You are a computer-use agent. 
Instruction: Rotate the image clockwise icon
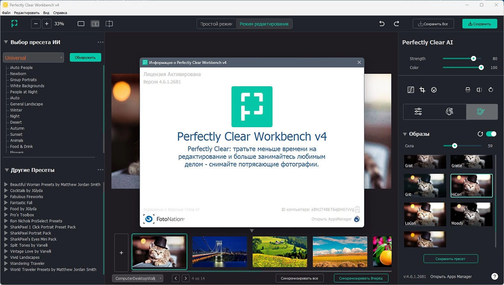(491, 90)
